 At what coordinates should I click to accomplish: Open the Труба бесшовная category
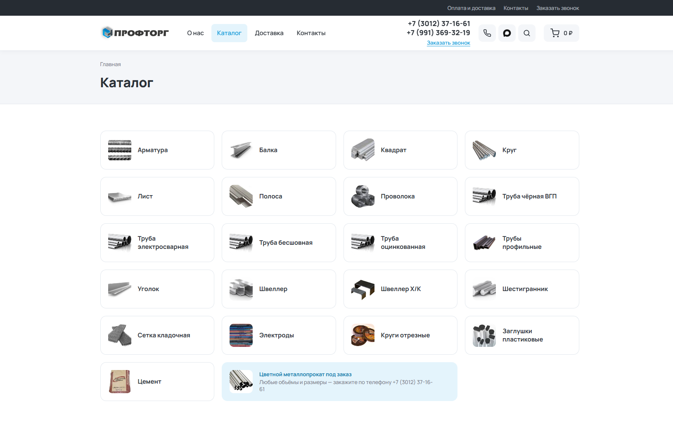tap(279, 243)
